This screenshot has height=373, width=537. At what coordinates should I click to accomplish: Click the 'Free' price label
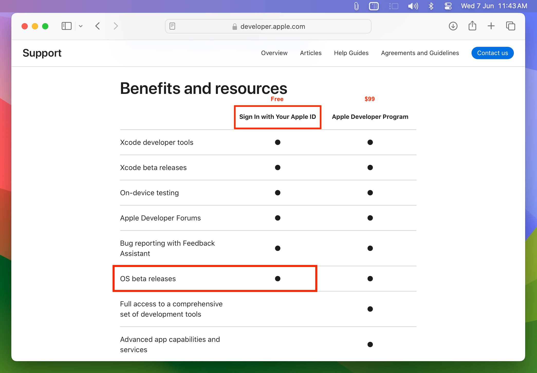click(x=277, y=99)
